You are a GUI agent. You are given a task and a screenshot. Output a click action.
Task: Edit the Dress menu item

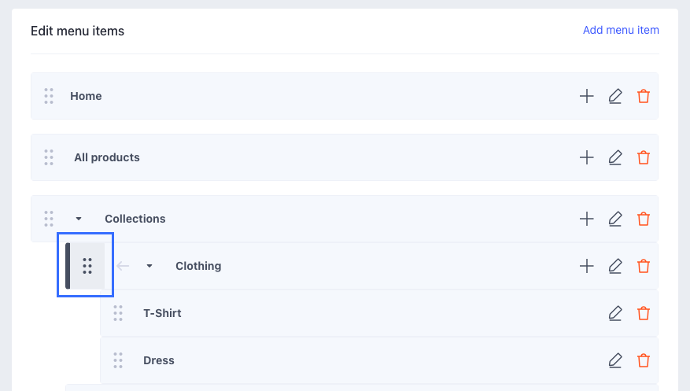615,360
